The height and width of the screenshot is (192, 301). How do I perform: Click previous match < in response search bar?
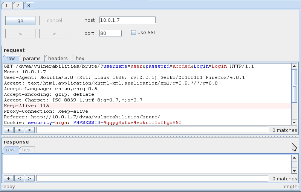(x=19, y=178)
